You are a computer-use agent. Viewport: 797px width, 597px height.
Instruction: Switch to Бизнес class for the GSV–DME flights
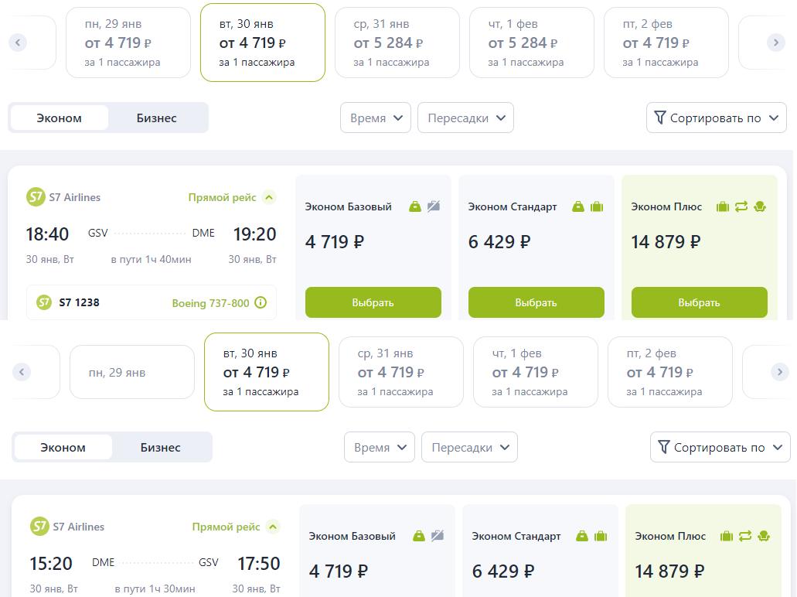coord(157,118)
